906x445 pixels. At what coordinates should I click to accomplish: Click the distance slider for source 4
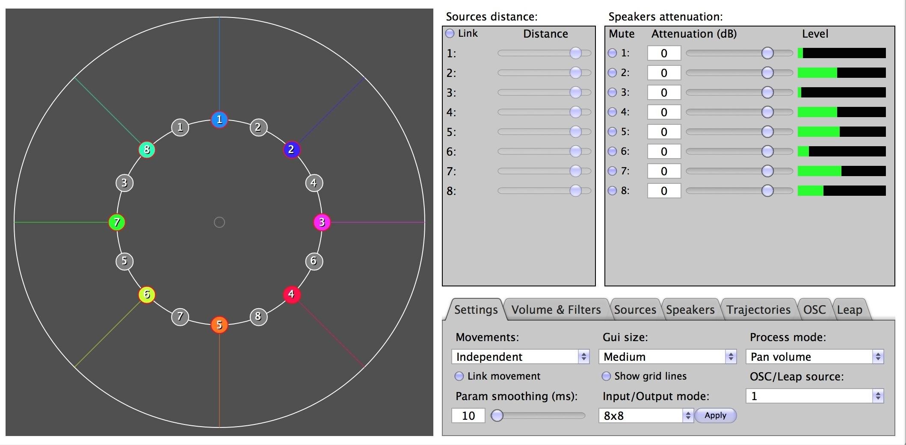click(575, 112)
